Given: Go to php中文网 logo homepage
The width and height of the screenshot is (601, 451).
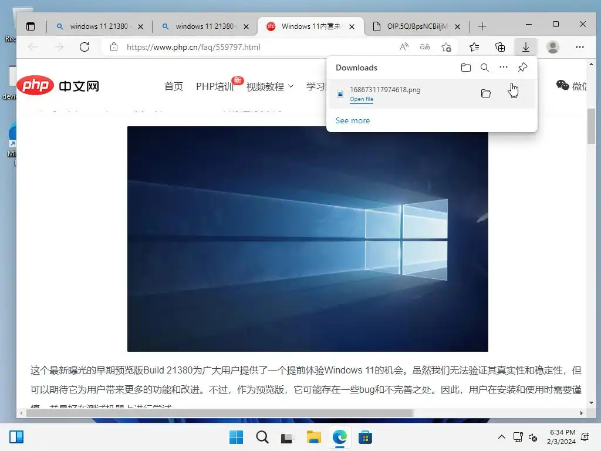Looking at the screenshot, I should click(x=58, y=86).
